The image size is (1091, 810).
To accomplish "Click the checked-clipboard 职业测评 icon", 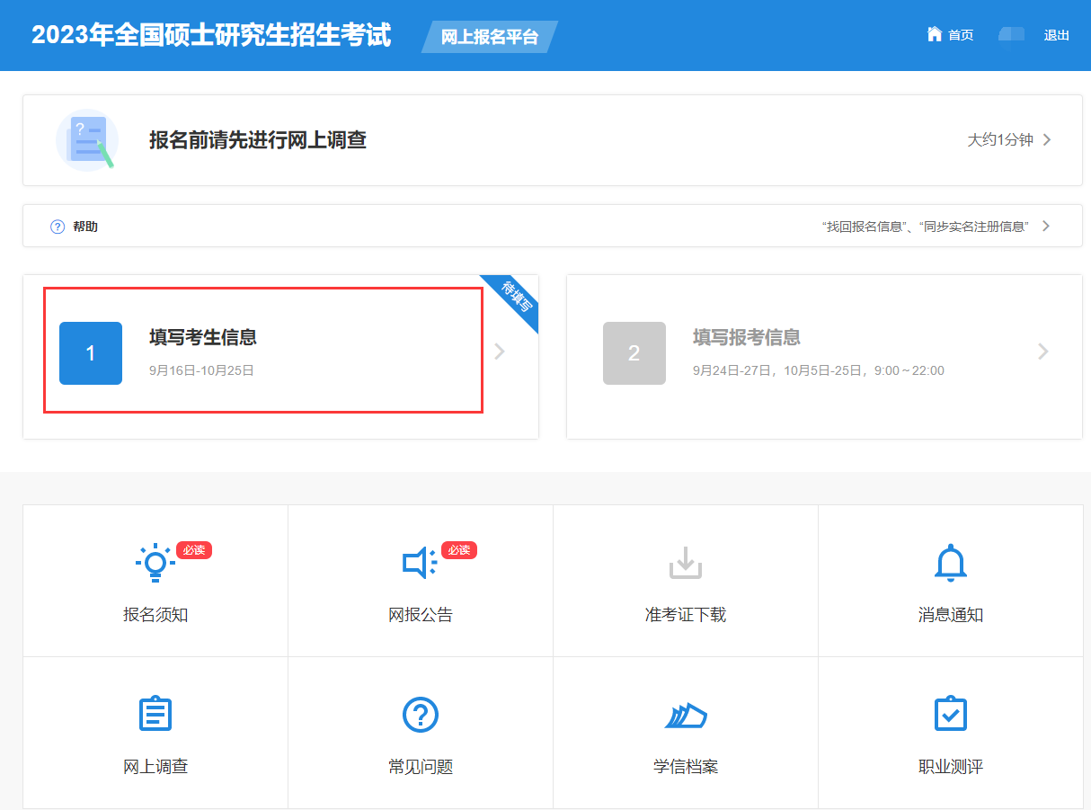I will pos(951,714).
